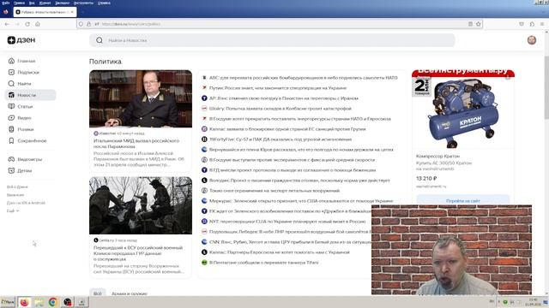Open Вакансии link in sidebar footer

click(x=15, y=195)
